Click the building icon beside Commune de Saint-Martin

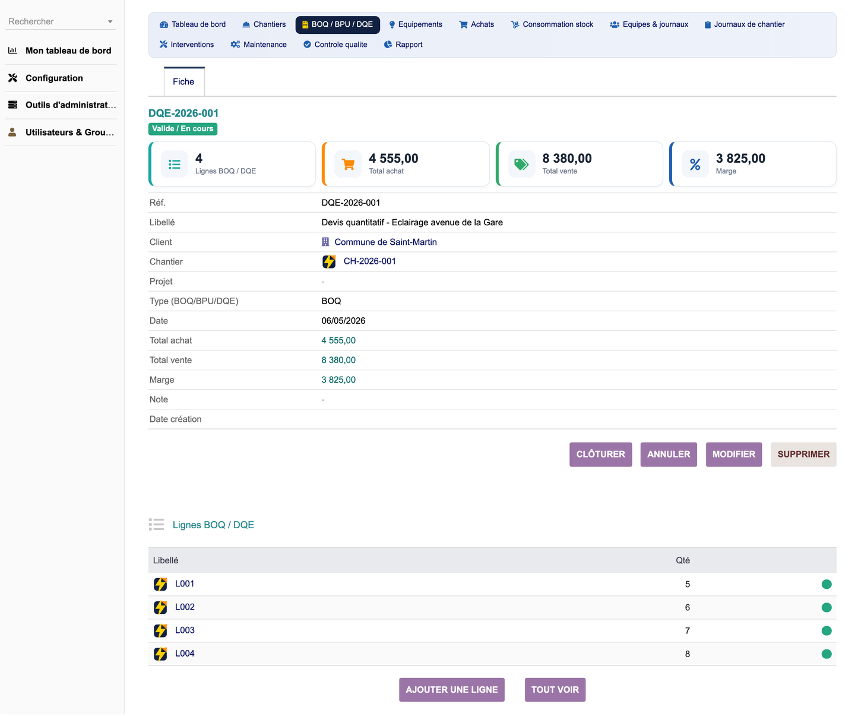(x=325, y=242)
